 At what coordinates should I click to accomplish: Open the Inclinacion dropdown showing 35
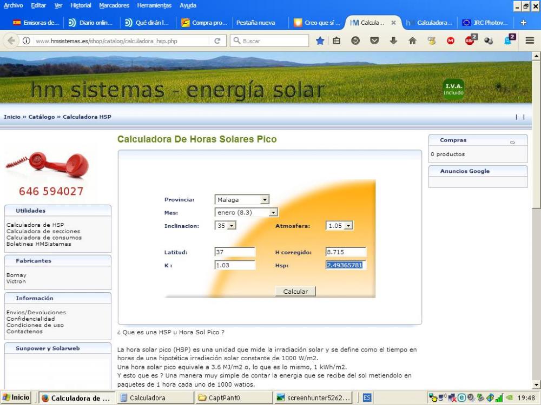[x=225, y=226]
